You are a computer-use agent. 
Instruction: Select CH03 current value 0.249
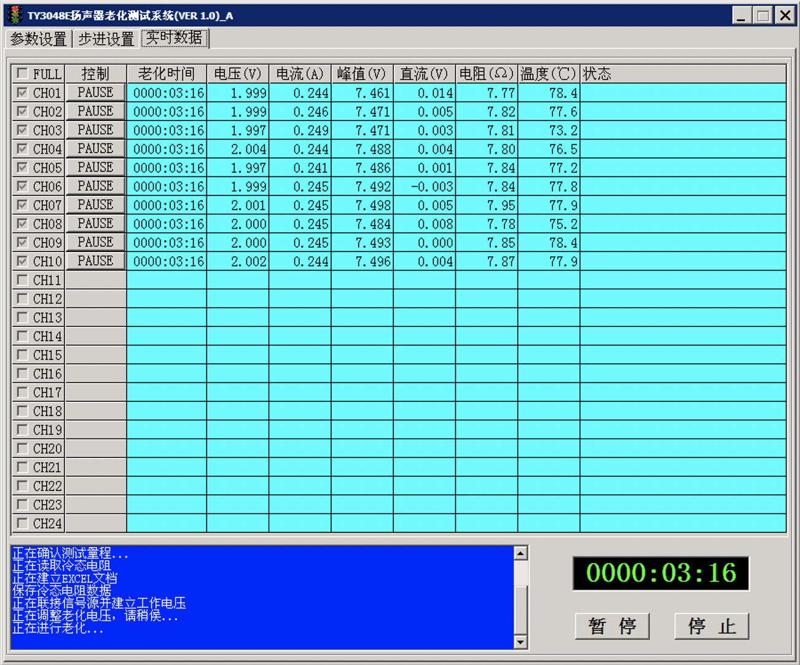click(x=300, y=130)
